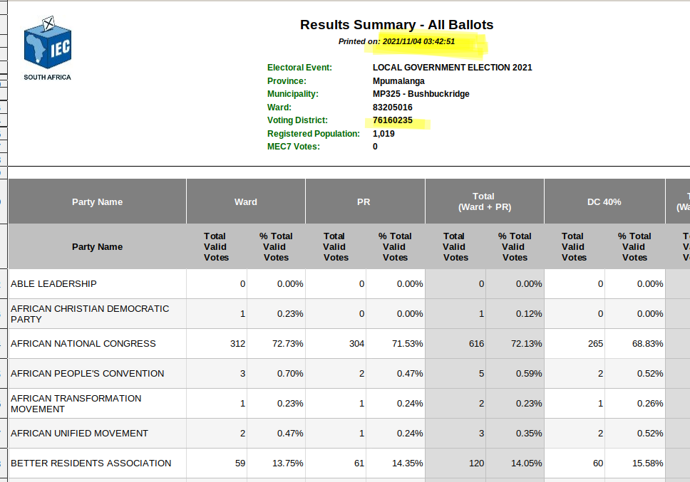Image resolution: width=690 pixels, height=482 pixels.
Task: Click ANC DC percentage 68.83%
Action: click(x=648, y=344)
